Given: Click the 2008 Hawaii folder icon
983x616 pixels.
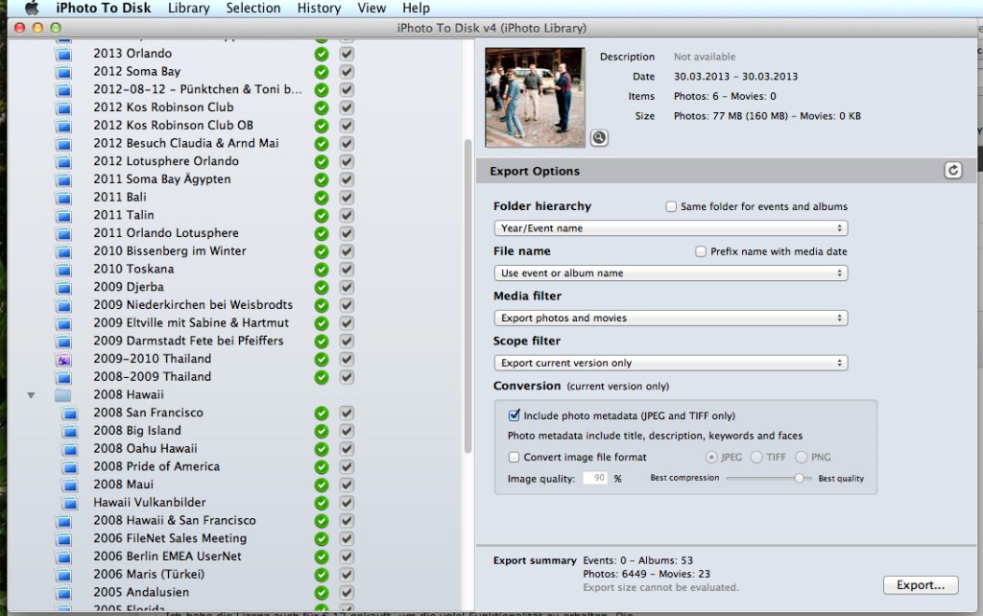Looking at the screenshot, I should [63, 394].
